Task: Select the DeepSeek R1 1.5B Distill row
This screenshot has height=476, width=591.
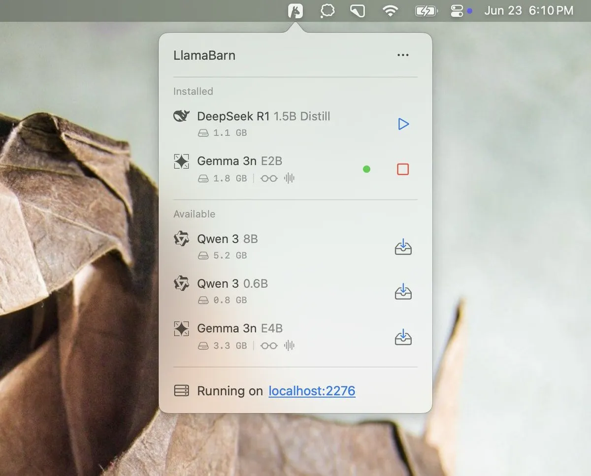Action: [295, 124]
